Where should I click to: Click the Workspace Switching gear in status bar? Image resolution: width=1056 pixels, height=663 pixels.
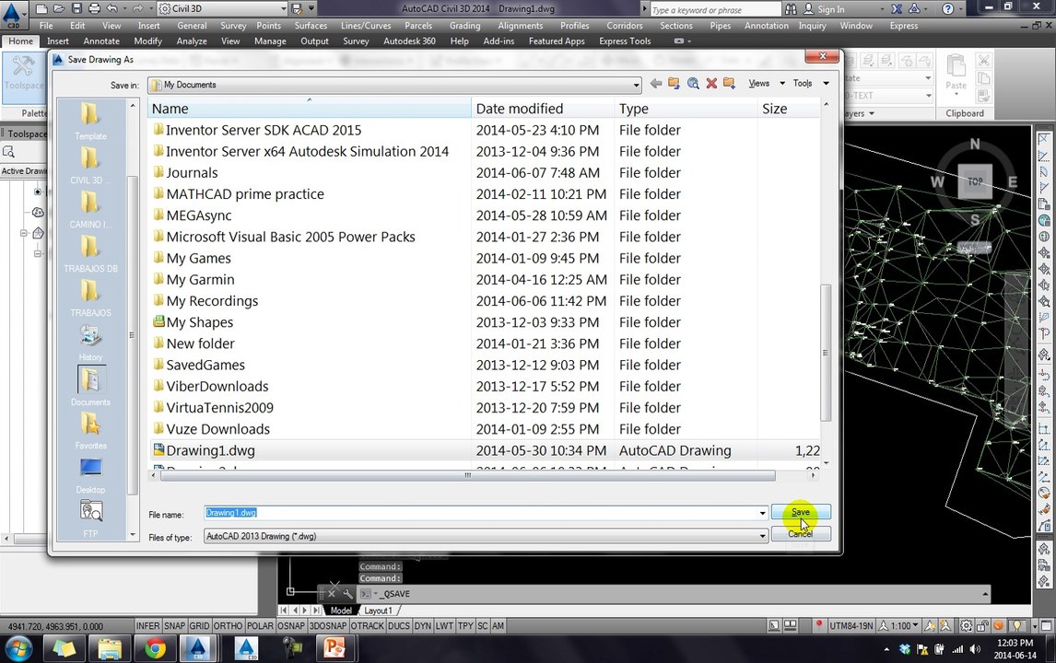(966, 625)
